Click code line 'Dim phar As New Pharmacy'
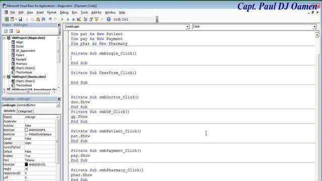322x181 pixels. (99, 44)
